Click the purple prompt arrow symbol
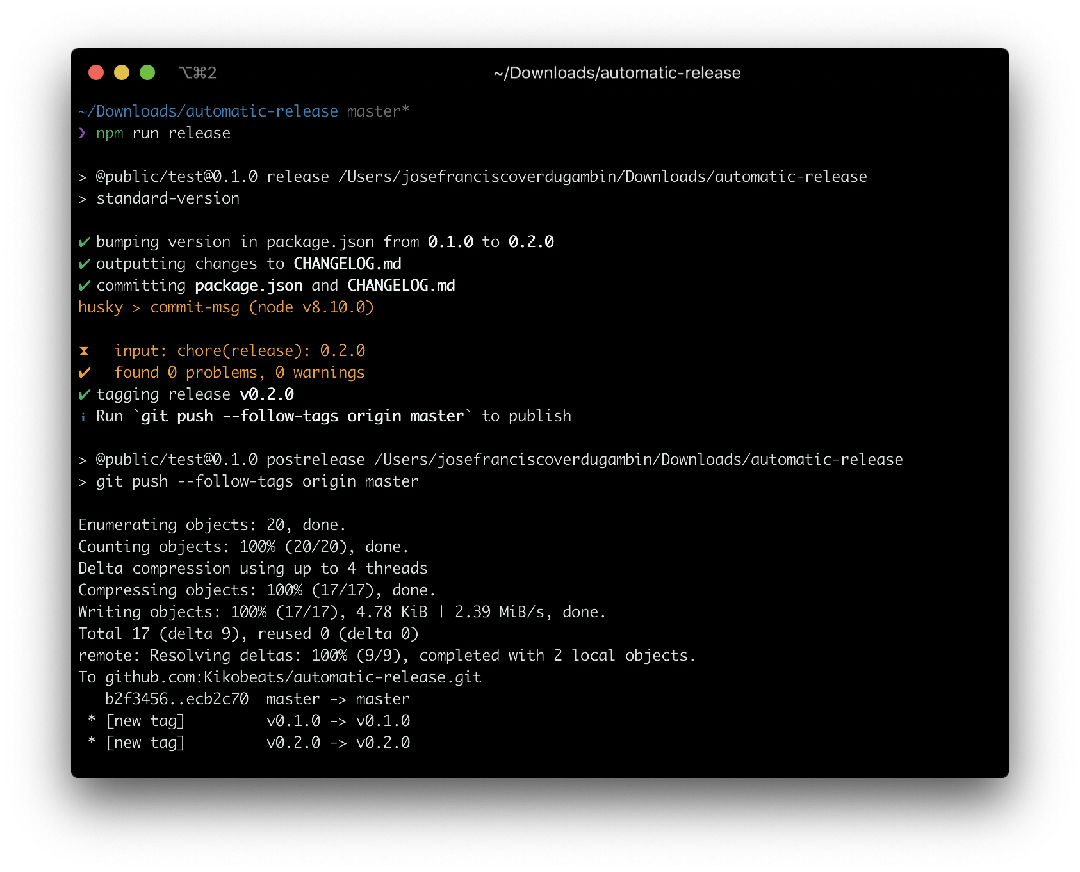The image size is (1080, 872). click(82, 133)
